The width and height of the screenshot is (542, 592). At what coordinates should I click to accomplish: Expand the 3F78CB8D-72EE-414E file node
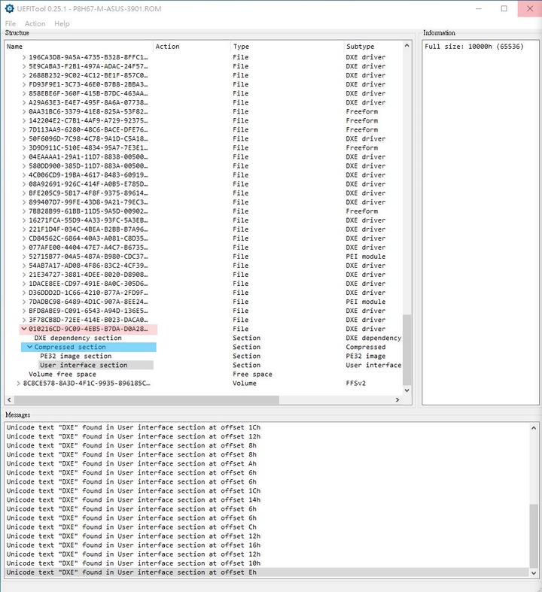[24, 320]
